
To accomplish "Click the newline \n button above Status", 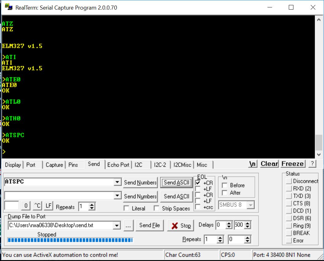I will point(253,164).
